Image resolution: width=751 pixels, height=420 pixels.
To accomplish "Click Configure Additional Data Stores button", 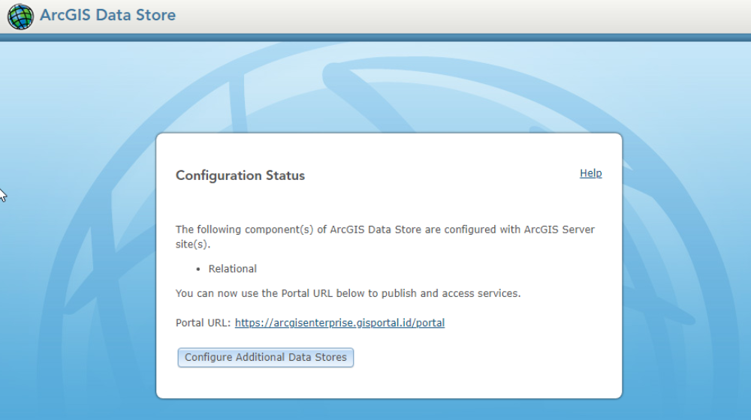I will click(265, 357).
